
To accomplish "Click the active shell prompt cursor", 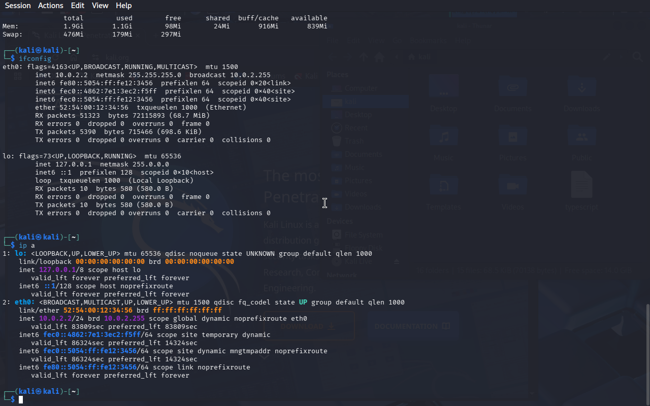I will point(21,400).
